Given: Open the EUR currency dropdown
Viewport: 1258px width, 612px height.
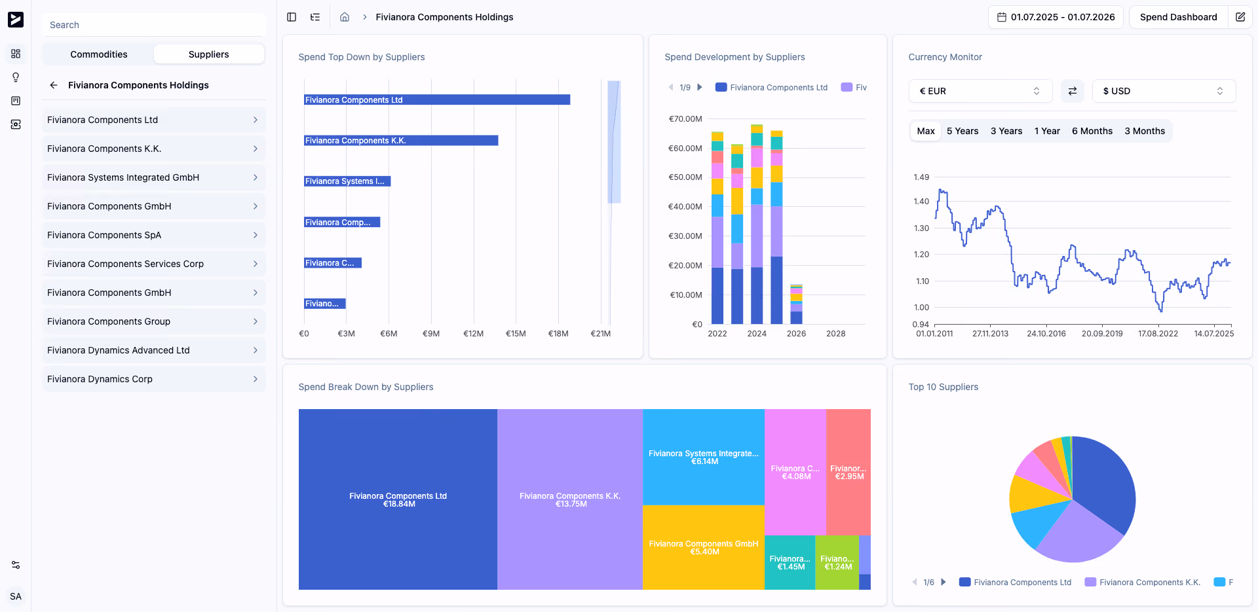Looking at the screenshot, I should (x=980, y=91).
